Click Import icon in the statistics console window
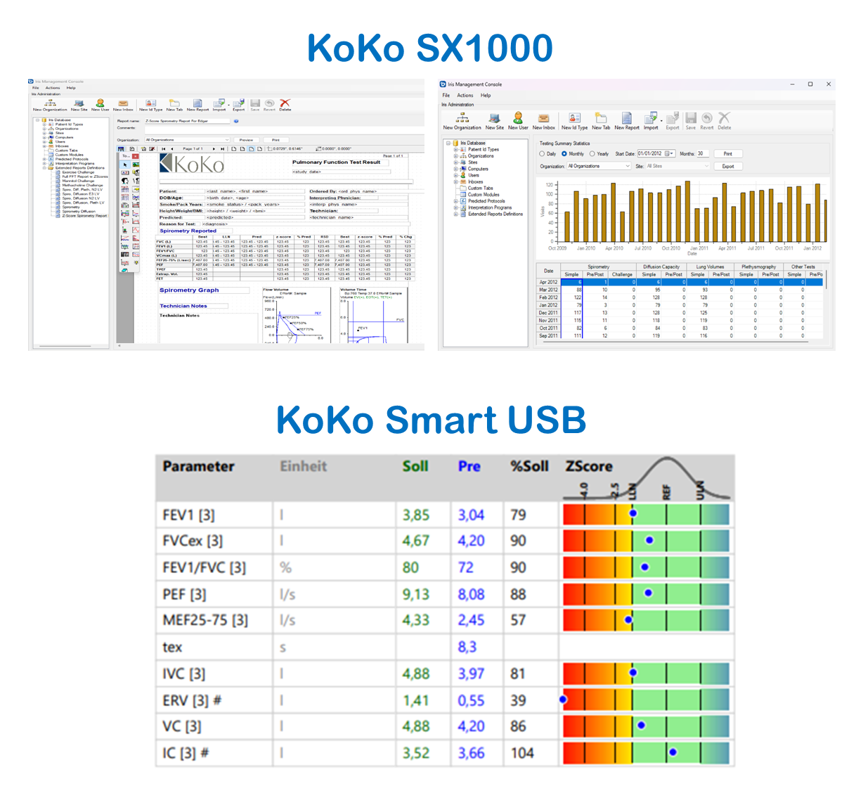Image resolution: width=863 pixels, height=798 pixels. pos(651,120)
